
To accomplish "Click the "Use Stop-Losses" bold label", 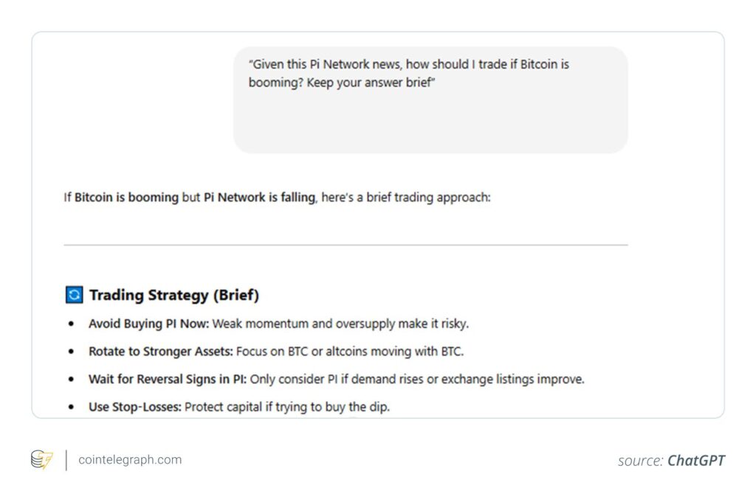I will pyautogui.click(x=135, y=407).
